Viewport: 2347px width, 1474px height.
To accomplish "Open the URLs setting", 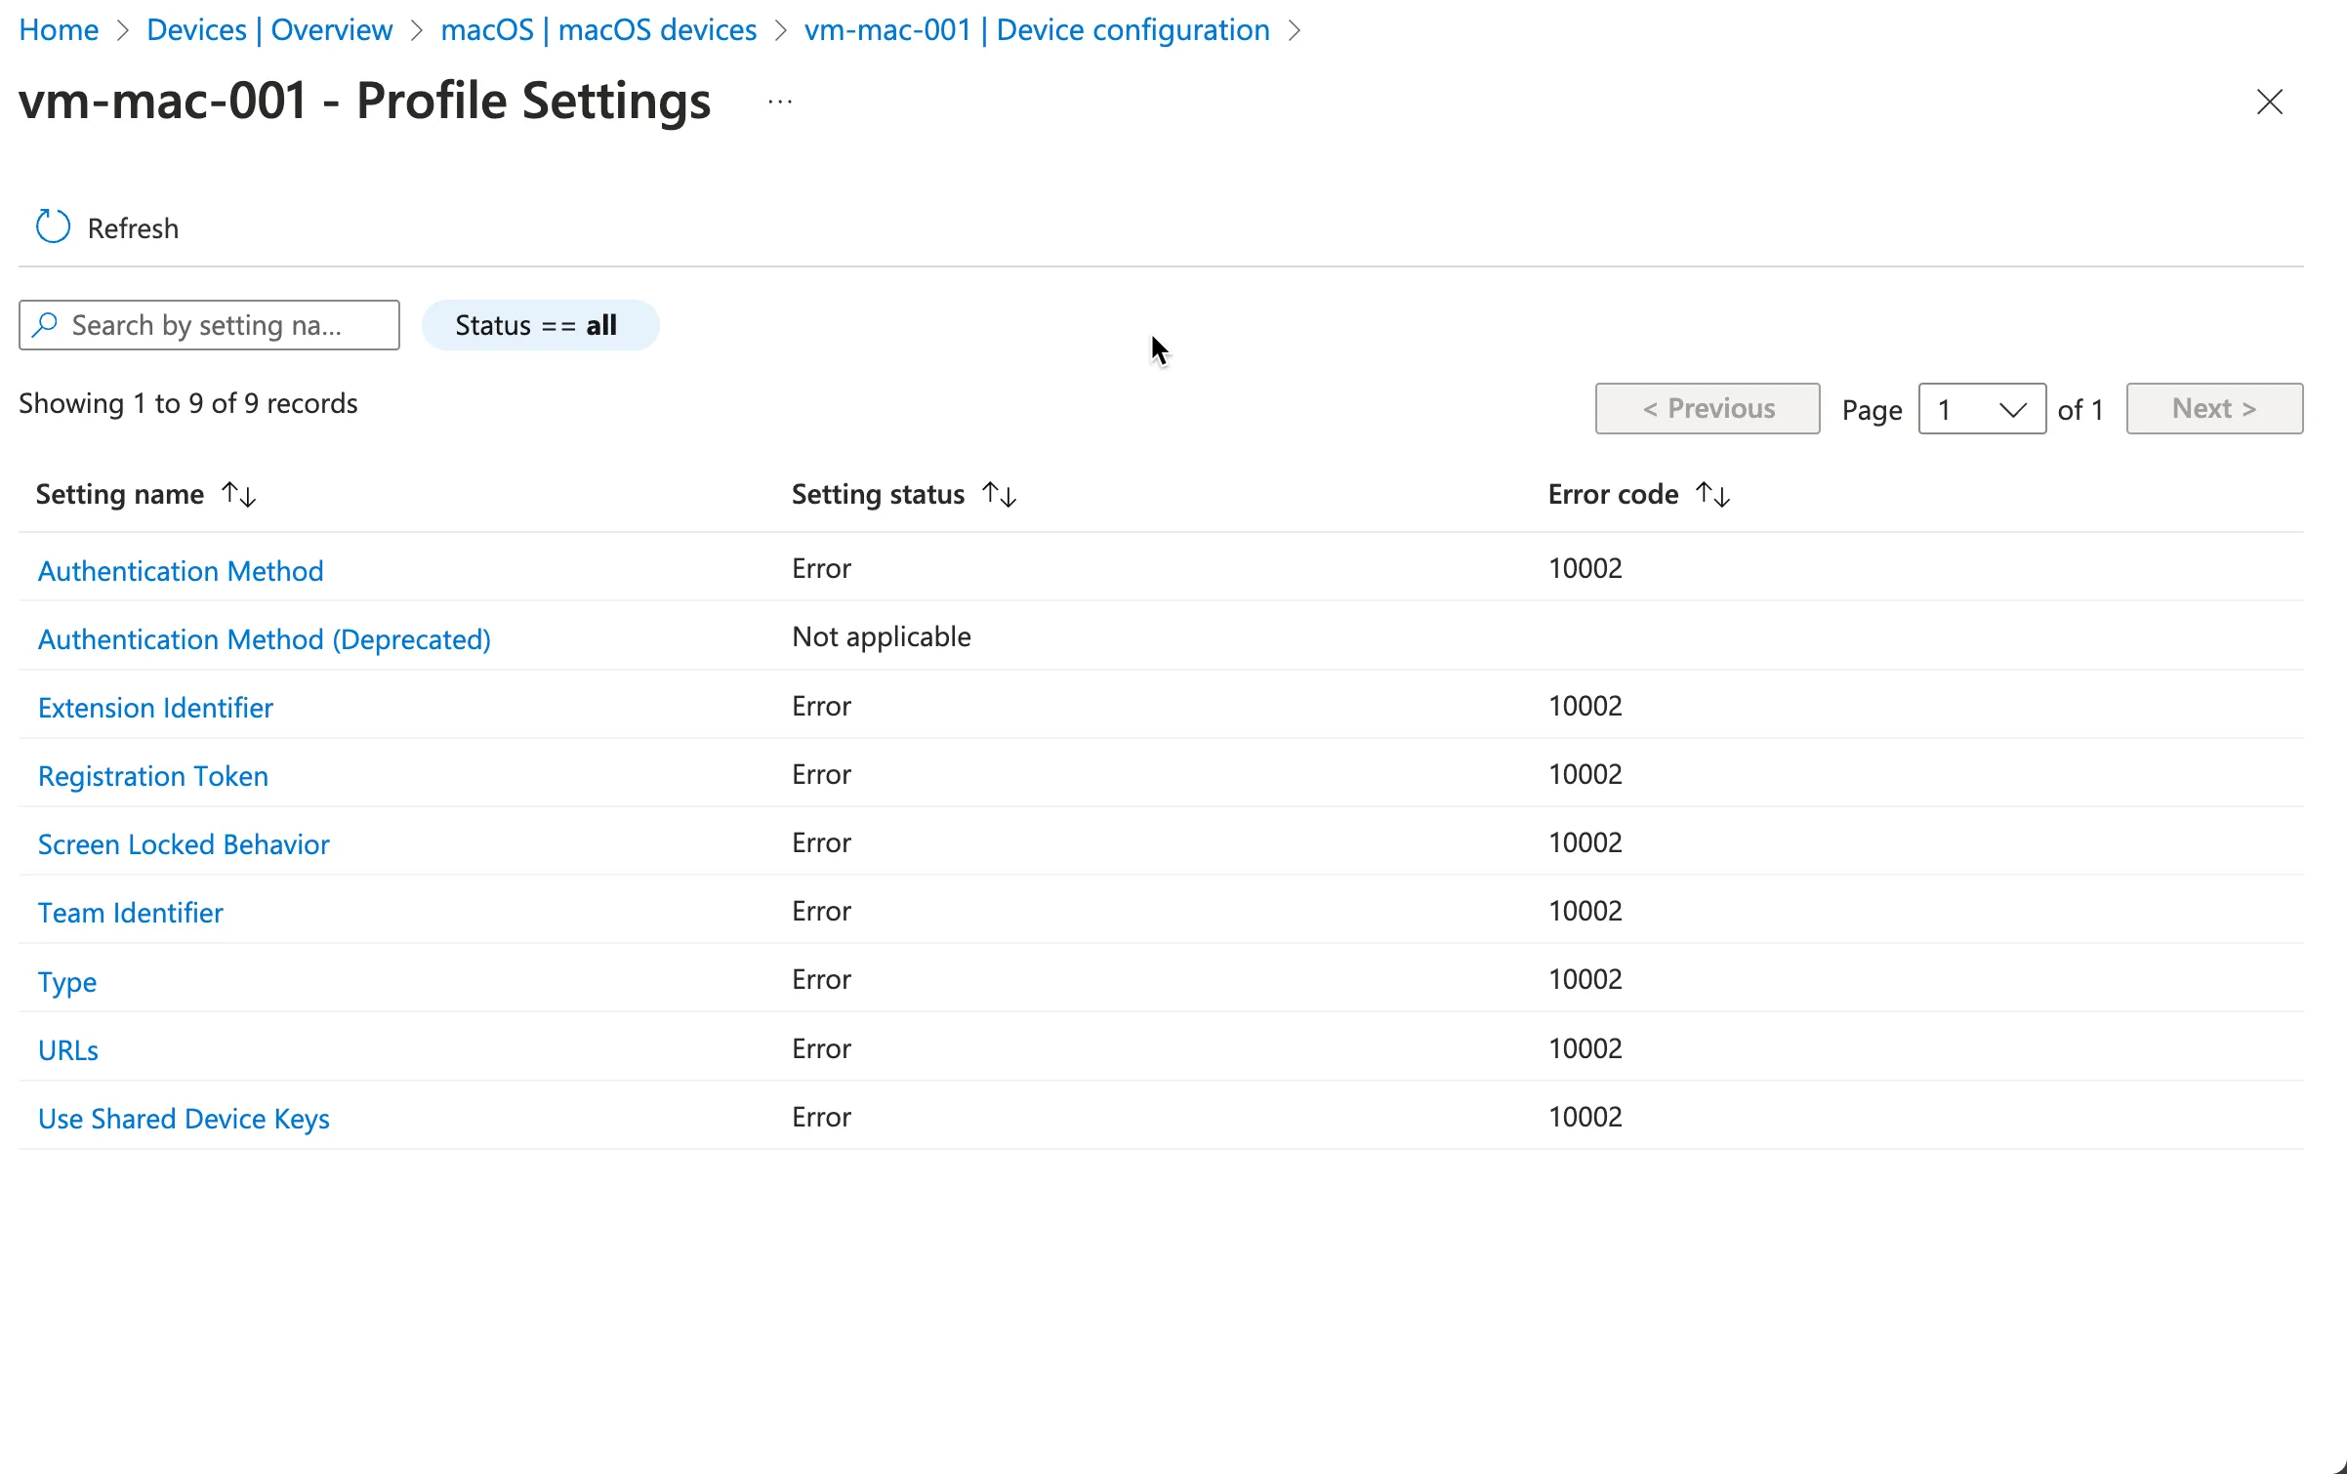I will click(68, 1049).
